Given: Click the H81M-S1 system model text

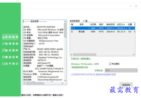Looking at the screenshot, I should coord(42,60).
